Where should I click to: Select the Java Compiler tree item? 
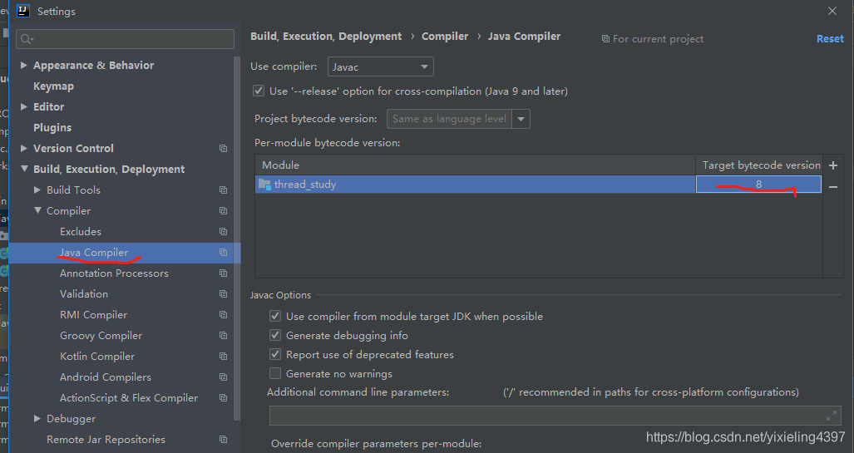[125, 253]
